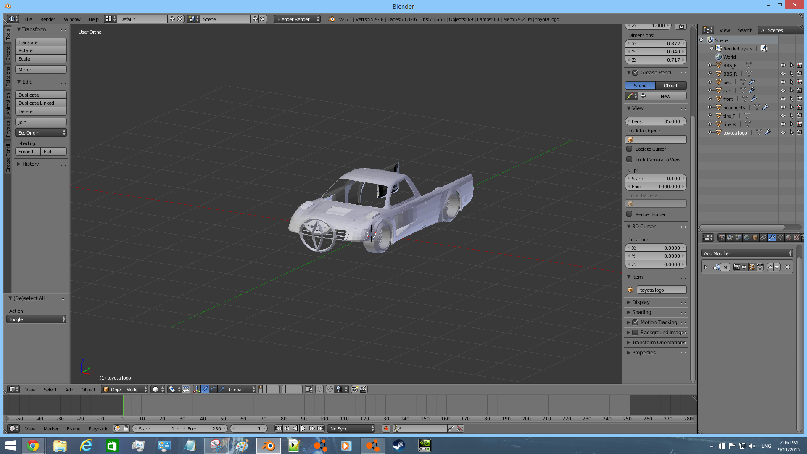This screenshot has width=807, height=454.
Task: Open the Render menu in top bar
Action: pyautogui.click(x=47, y=19)
